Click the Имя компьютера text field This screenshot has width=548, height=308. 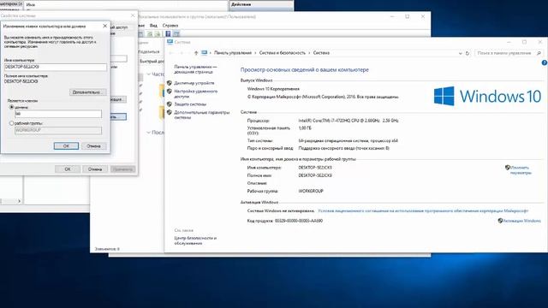tap(56, 67)
